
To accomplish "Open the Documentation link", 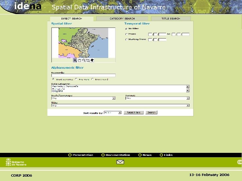I will 118,155.
